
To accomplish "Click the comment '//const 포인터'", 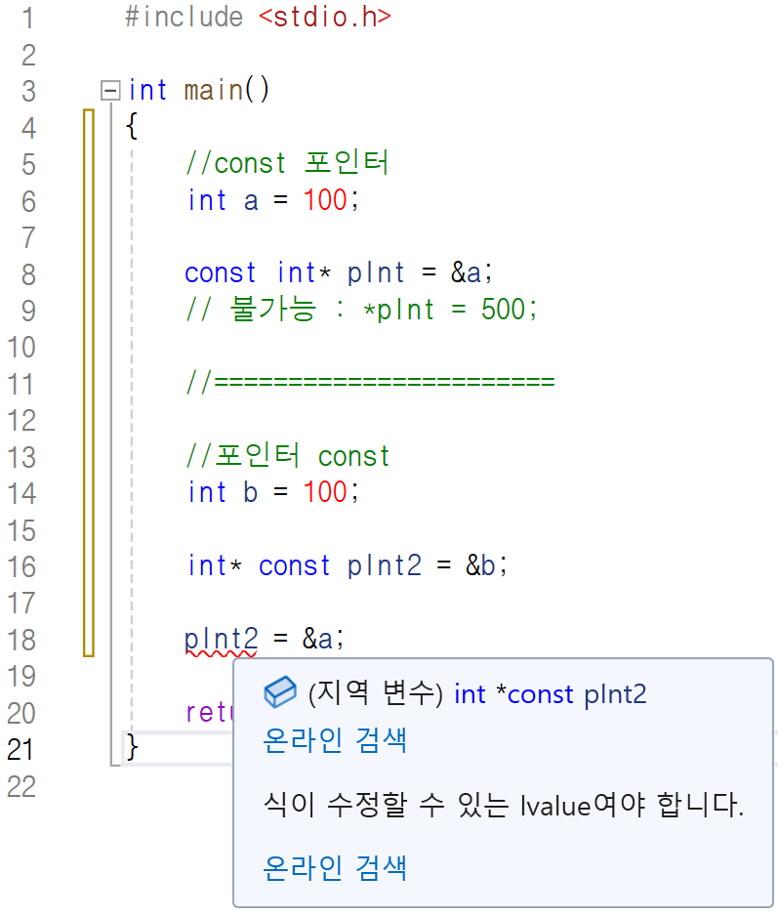I will point(287,163).
